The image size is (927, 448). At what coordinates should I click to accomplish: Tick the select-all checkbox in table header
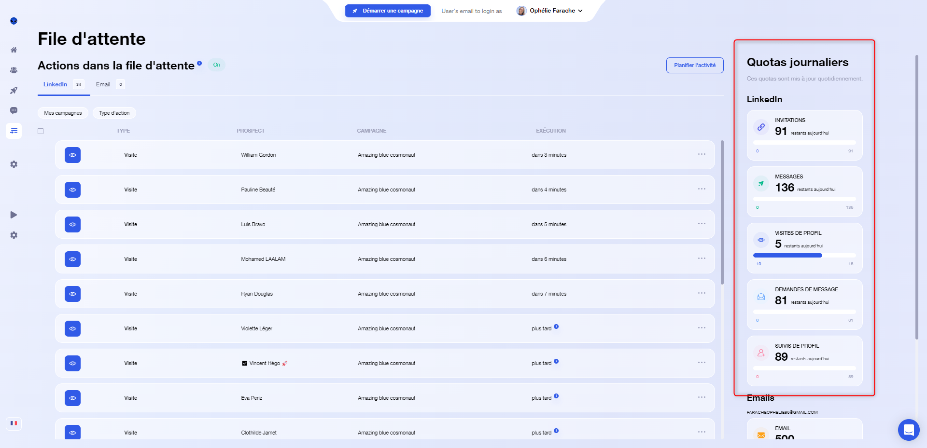pyautogui.click(x=41, y=131)
